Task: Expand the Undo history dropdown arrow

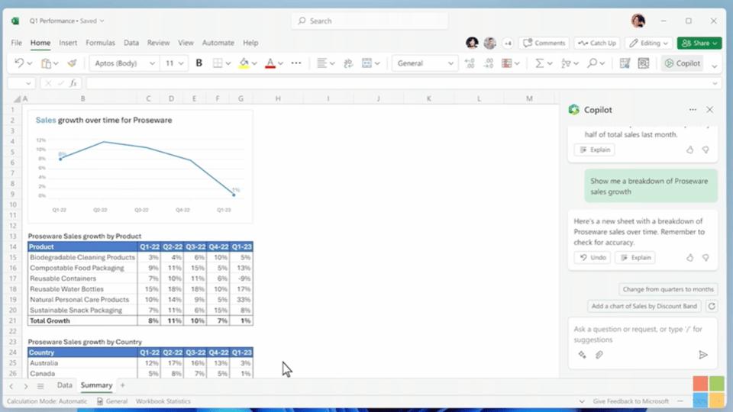Action: [30, 63]
